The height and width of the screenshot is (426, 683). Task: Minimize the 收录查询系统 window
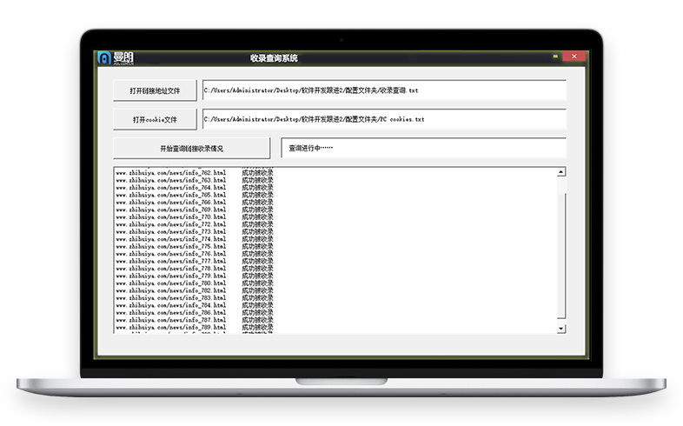coord(554,57)
